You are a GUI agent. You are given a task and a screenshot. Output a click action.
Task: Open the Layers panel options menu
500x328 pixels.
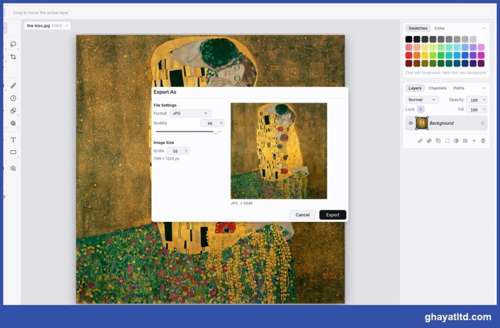(x=484, y=88)
